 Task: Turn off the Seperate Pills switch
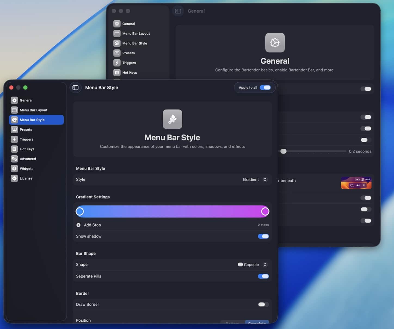(x=263, y=276)
